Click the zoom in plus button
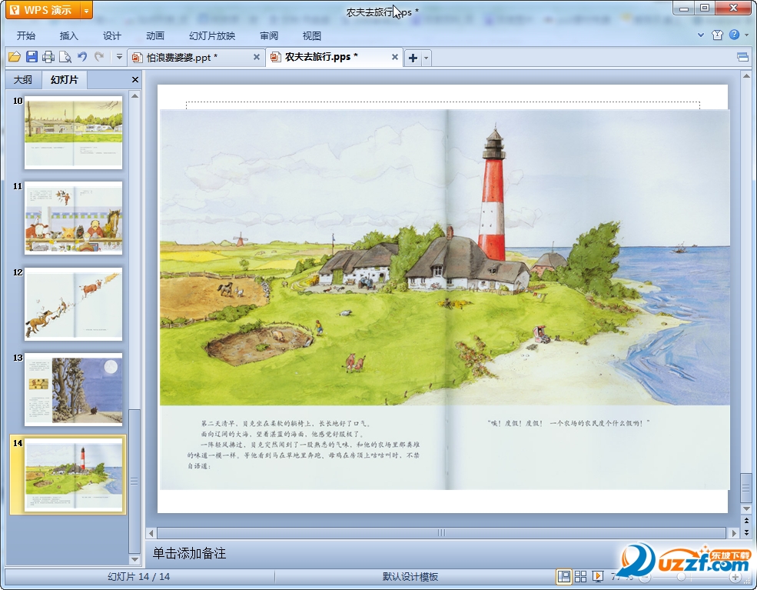 (x=735, y=577)
